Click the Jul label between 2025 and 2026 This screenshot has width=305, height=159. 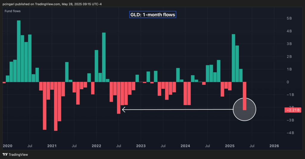(252, 146)
